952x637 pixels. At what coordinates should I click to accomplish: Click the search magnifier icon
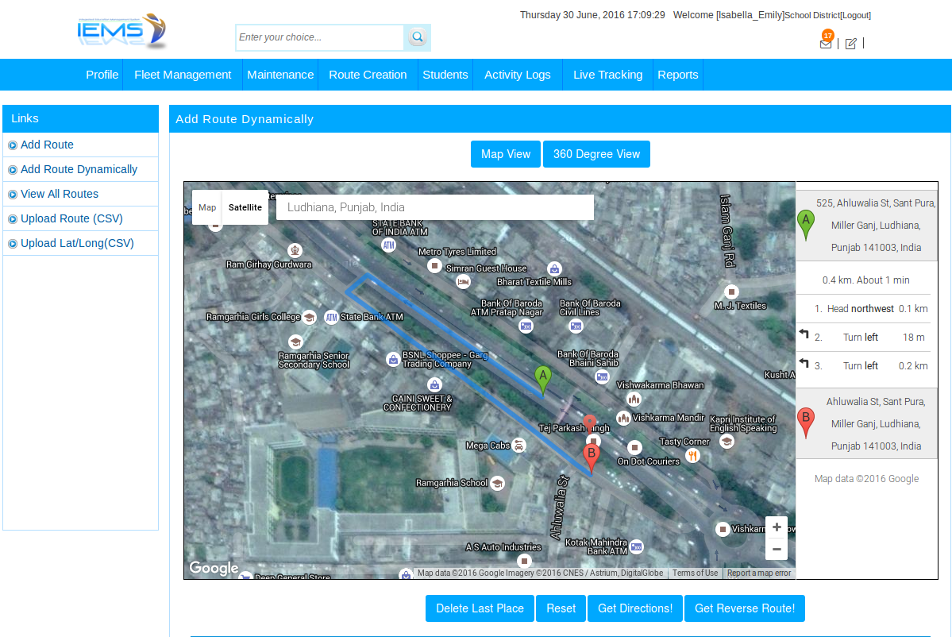click(417, 37)
